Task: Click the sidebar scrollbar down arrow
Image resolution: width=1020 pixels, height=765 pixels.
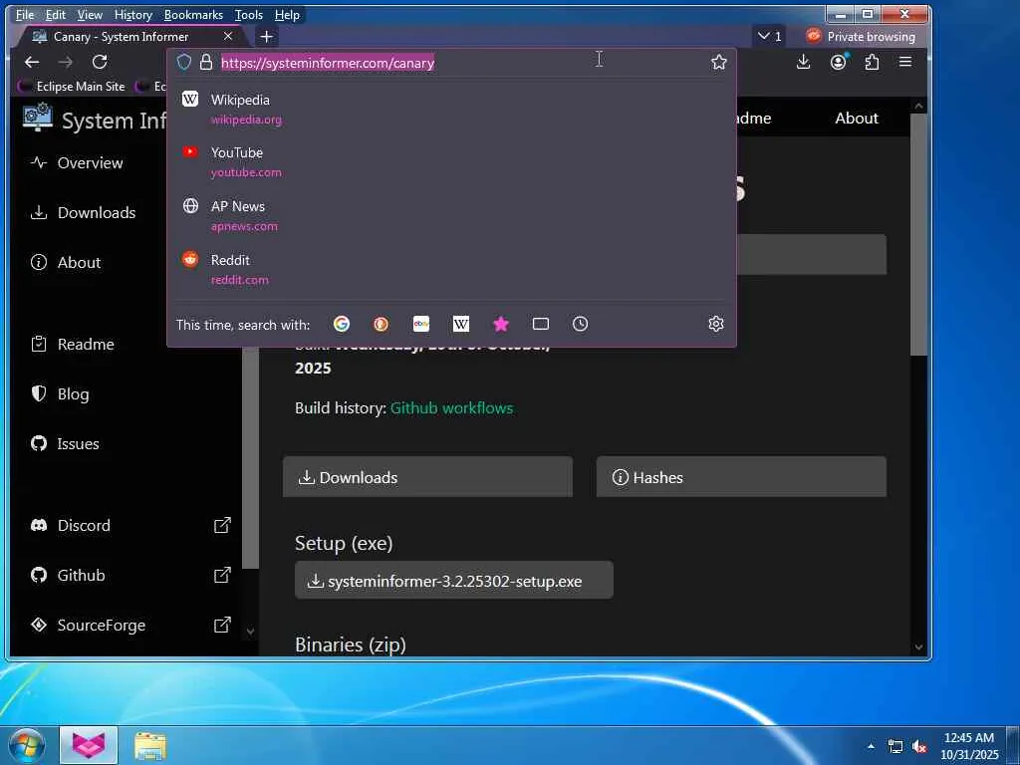Action: click(x=250, y=631)
